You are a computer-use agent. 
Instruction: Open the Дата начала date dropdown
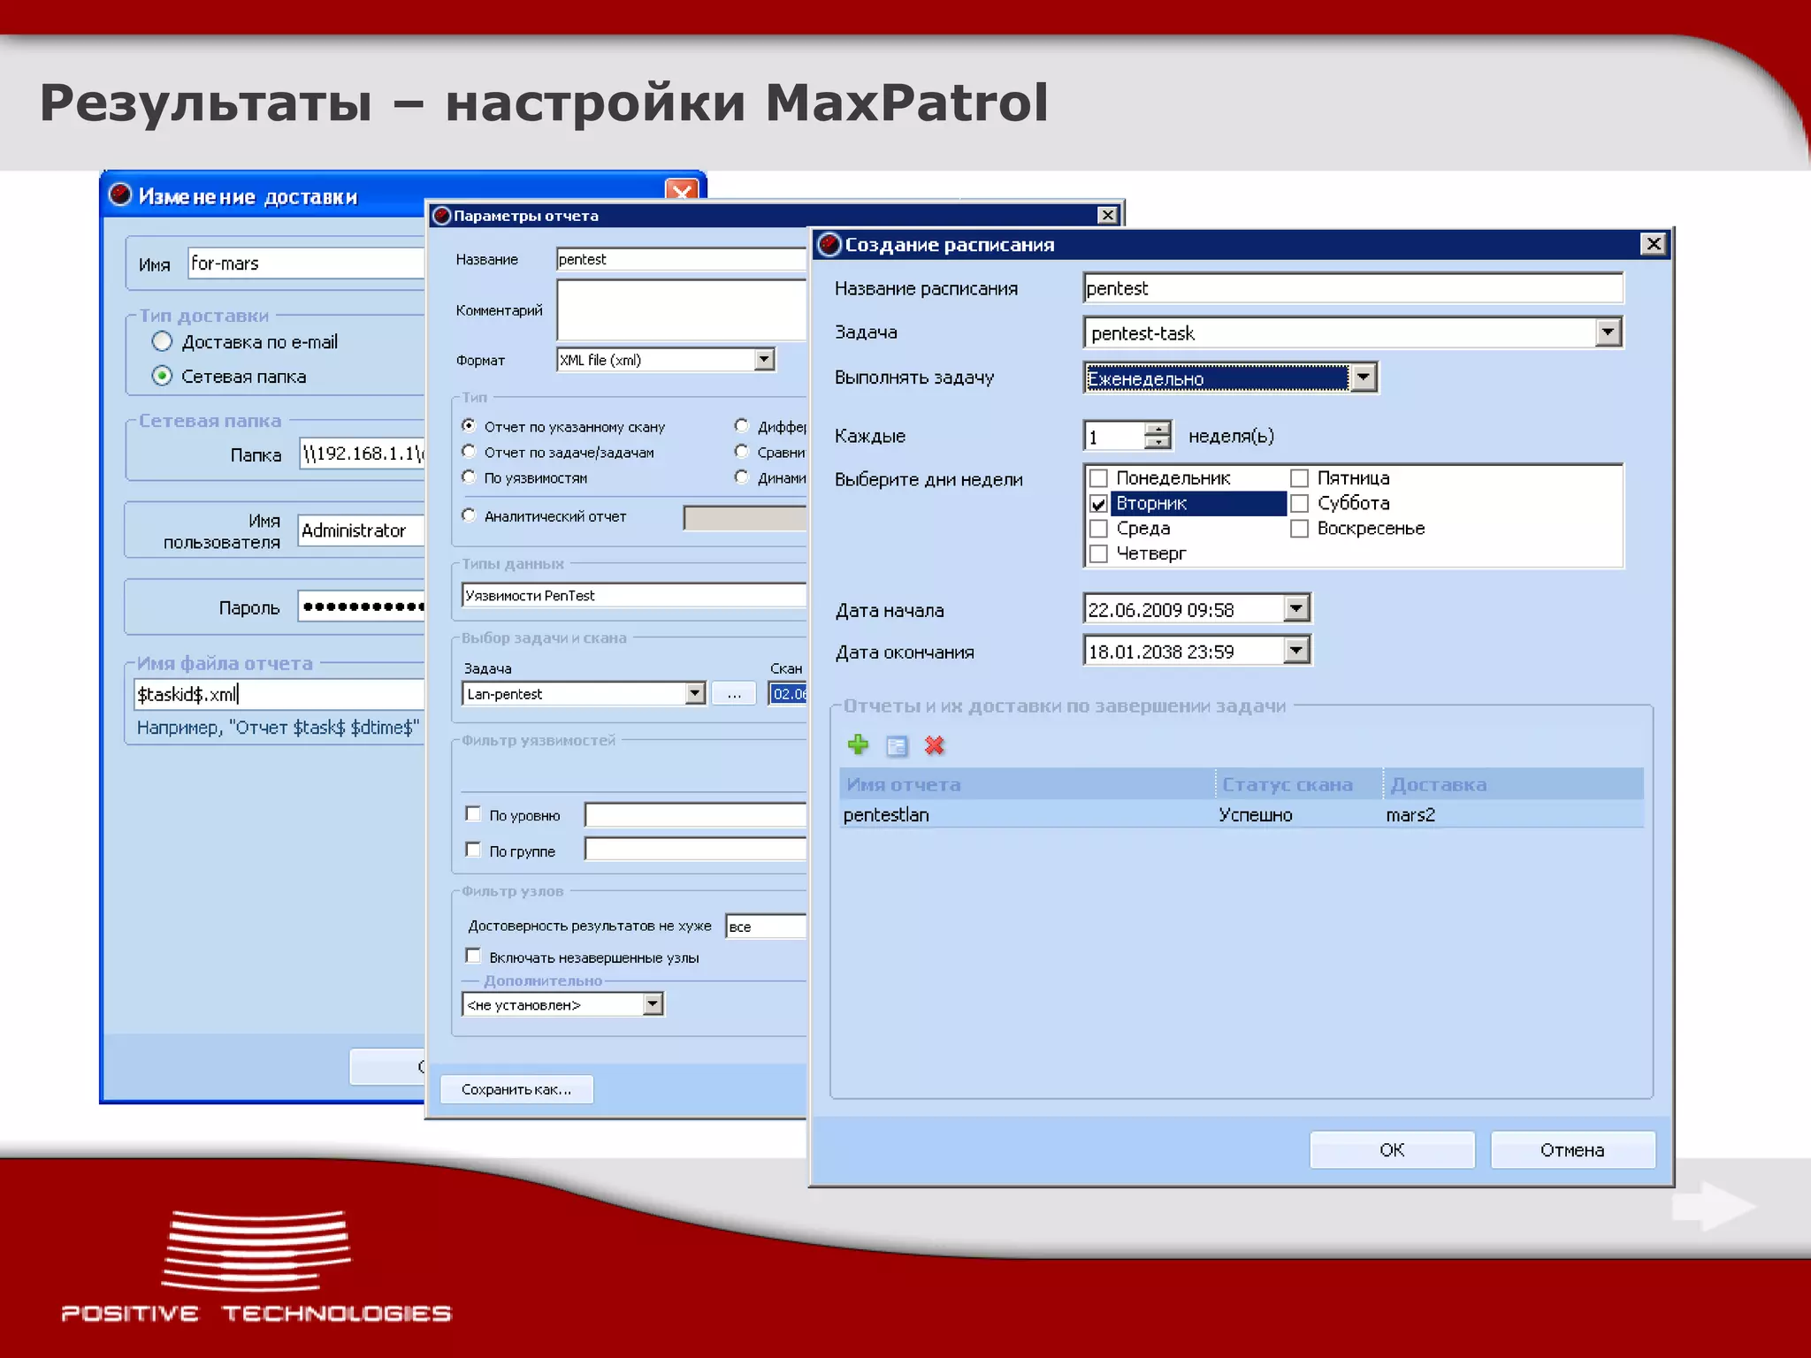1295,608
